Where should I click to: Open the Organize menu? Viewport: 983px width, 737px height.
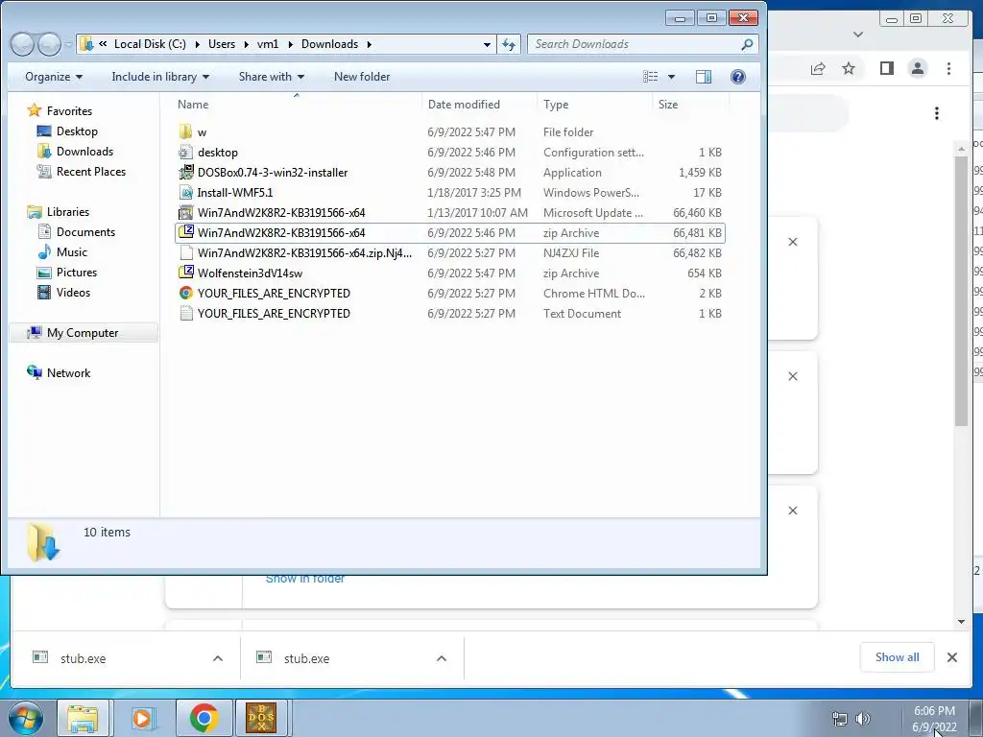(54, 77)
